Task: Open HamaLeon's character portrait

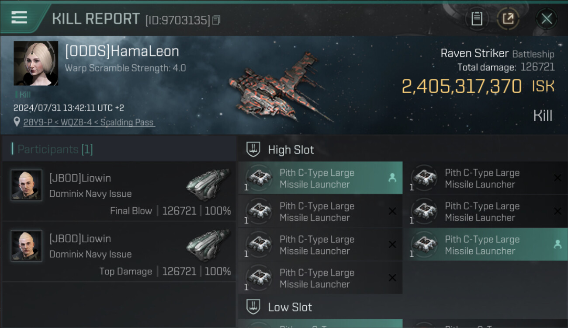Action: (x=36, y=63)
